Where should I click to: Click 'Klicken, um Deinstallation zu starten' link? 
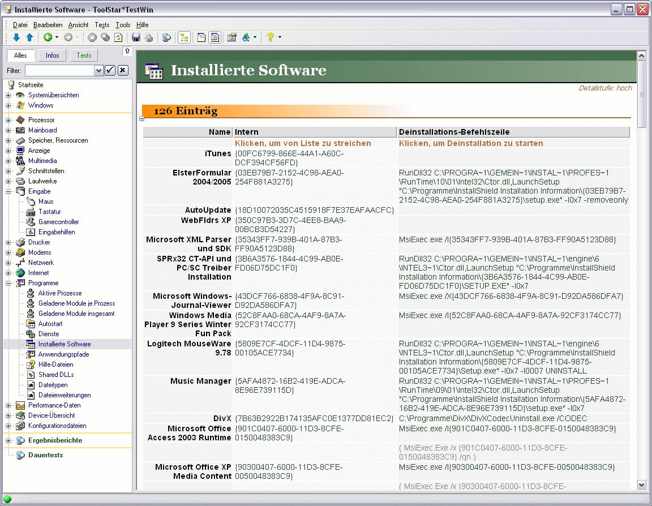(x=471, y=143)
